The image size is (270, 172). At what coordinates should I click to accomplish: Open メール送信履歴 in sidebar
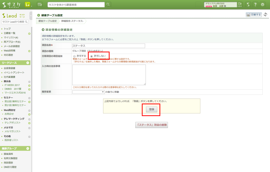coord(12,46)
